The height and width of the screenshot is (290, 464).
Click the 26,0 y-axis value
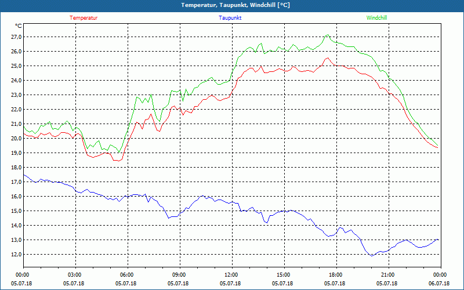[16, 52]
